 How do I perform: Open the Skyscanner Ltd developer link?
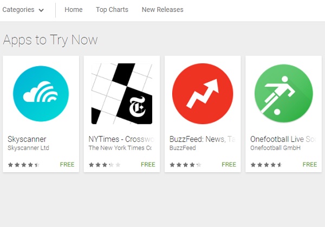(28, 148)
